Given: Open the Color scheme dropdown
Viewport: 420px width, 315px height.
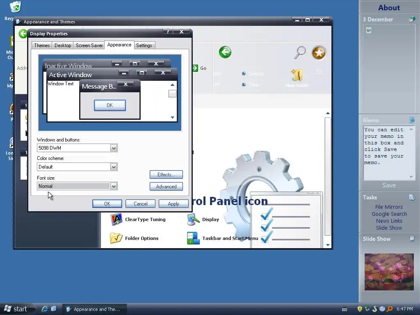Looking at the screenshot, I should tap(114, 167).
